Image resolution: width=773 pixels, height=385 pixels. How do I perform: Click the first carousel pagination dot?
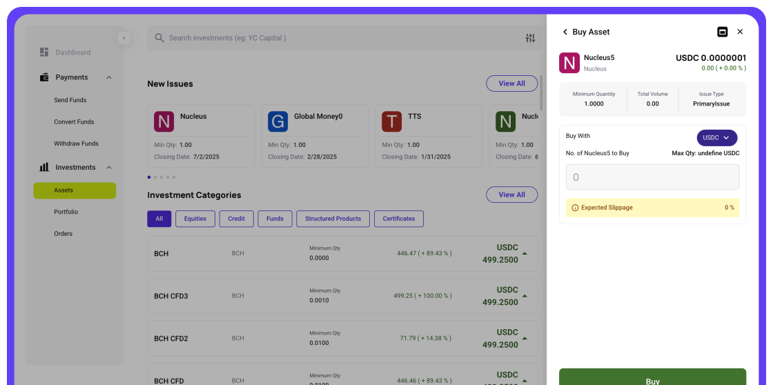[149, 177]
